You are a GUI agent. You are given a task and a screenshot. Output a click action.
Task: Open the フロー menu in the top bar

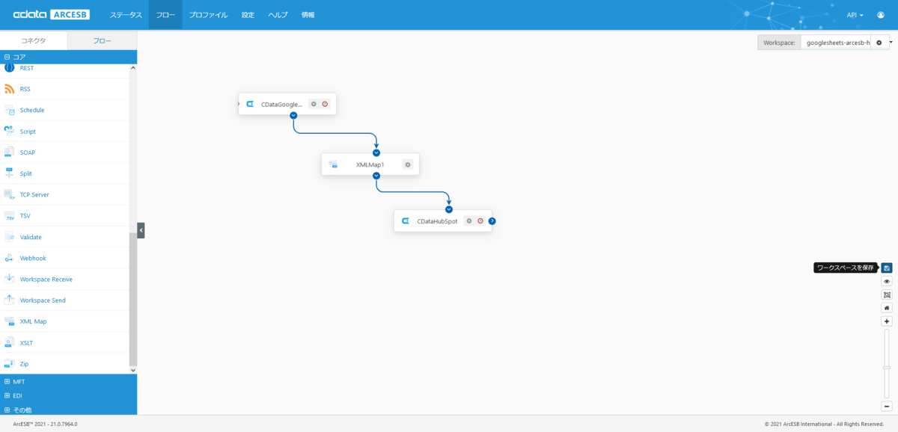tap(165, 15)
